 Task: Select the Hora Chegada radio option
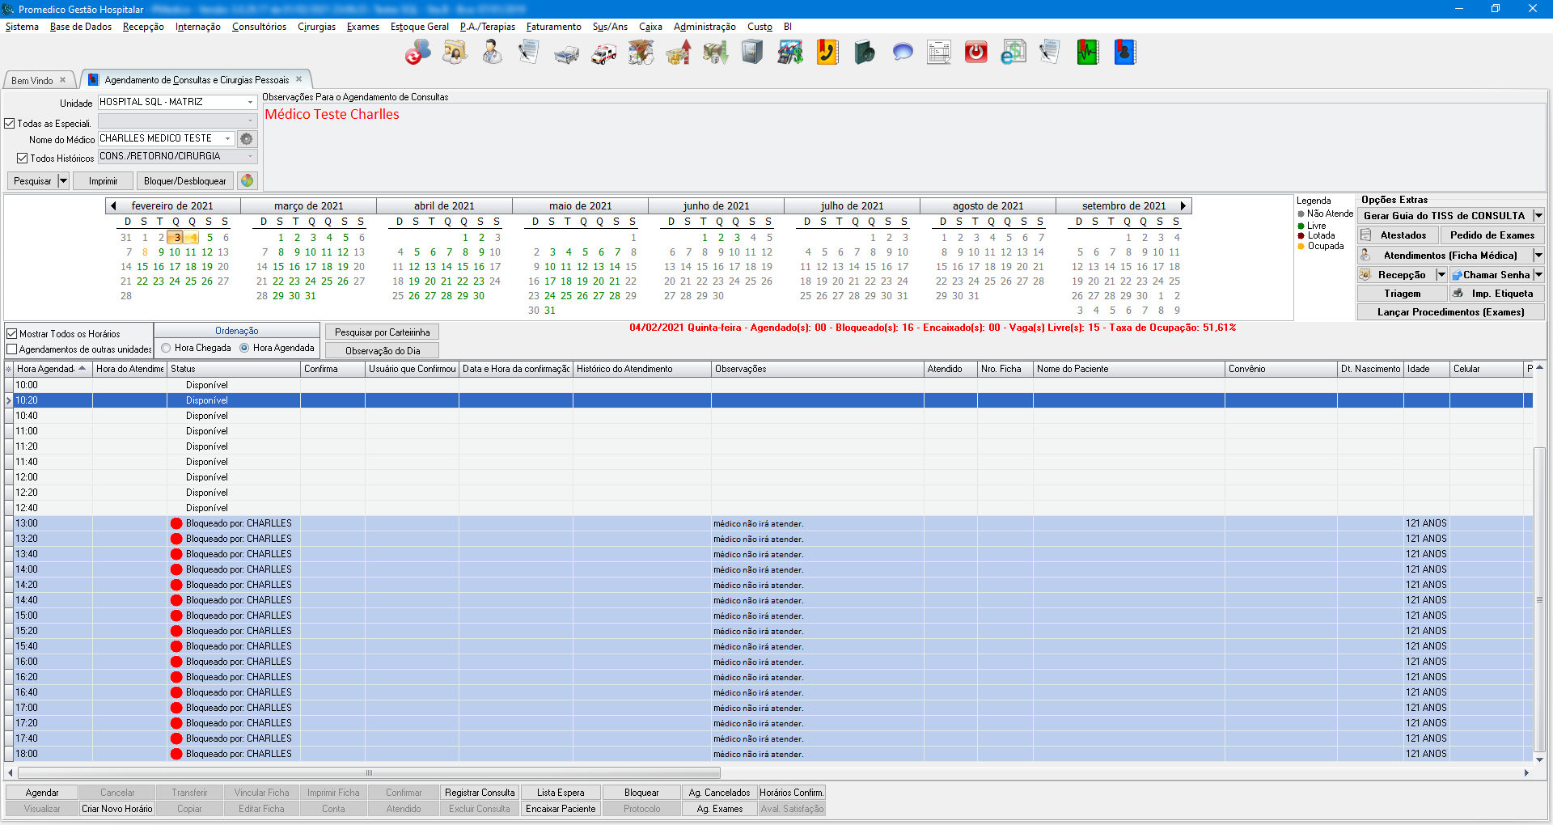[x=166, y=348]
